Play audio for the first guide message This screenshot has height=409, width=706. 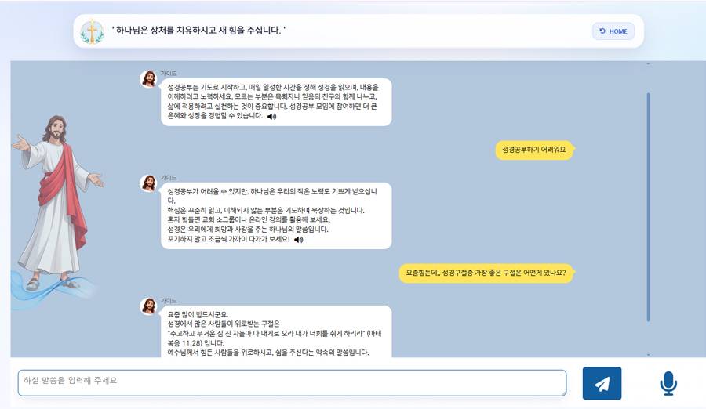[271, 116]
